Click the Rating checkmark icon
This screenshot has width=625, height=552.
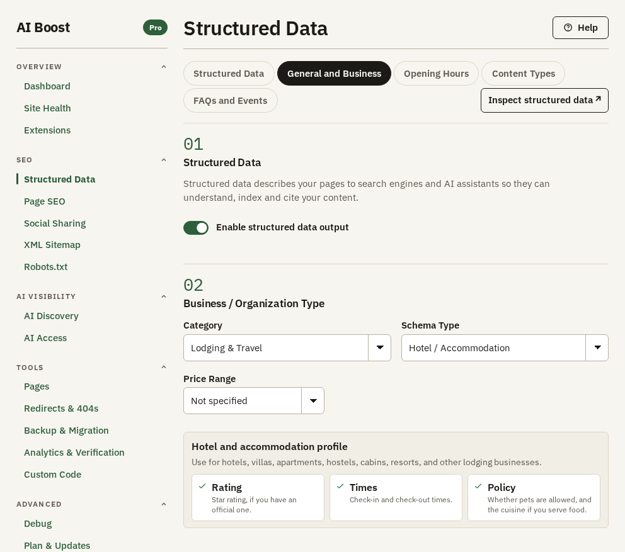click(x=202, y=487)
